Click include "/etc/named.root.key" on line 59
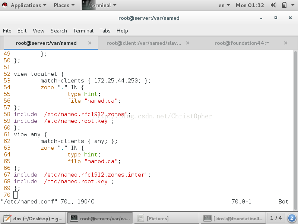298x224 pixels. [x=64, y=121]
